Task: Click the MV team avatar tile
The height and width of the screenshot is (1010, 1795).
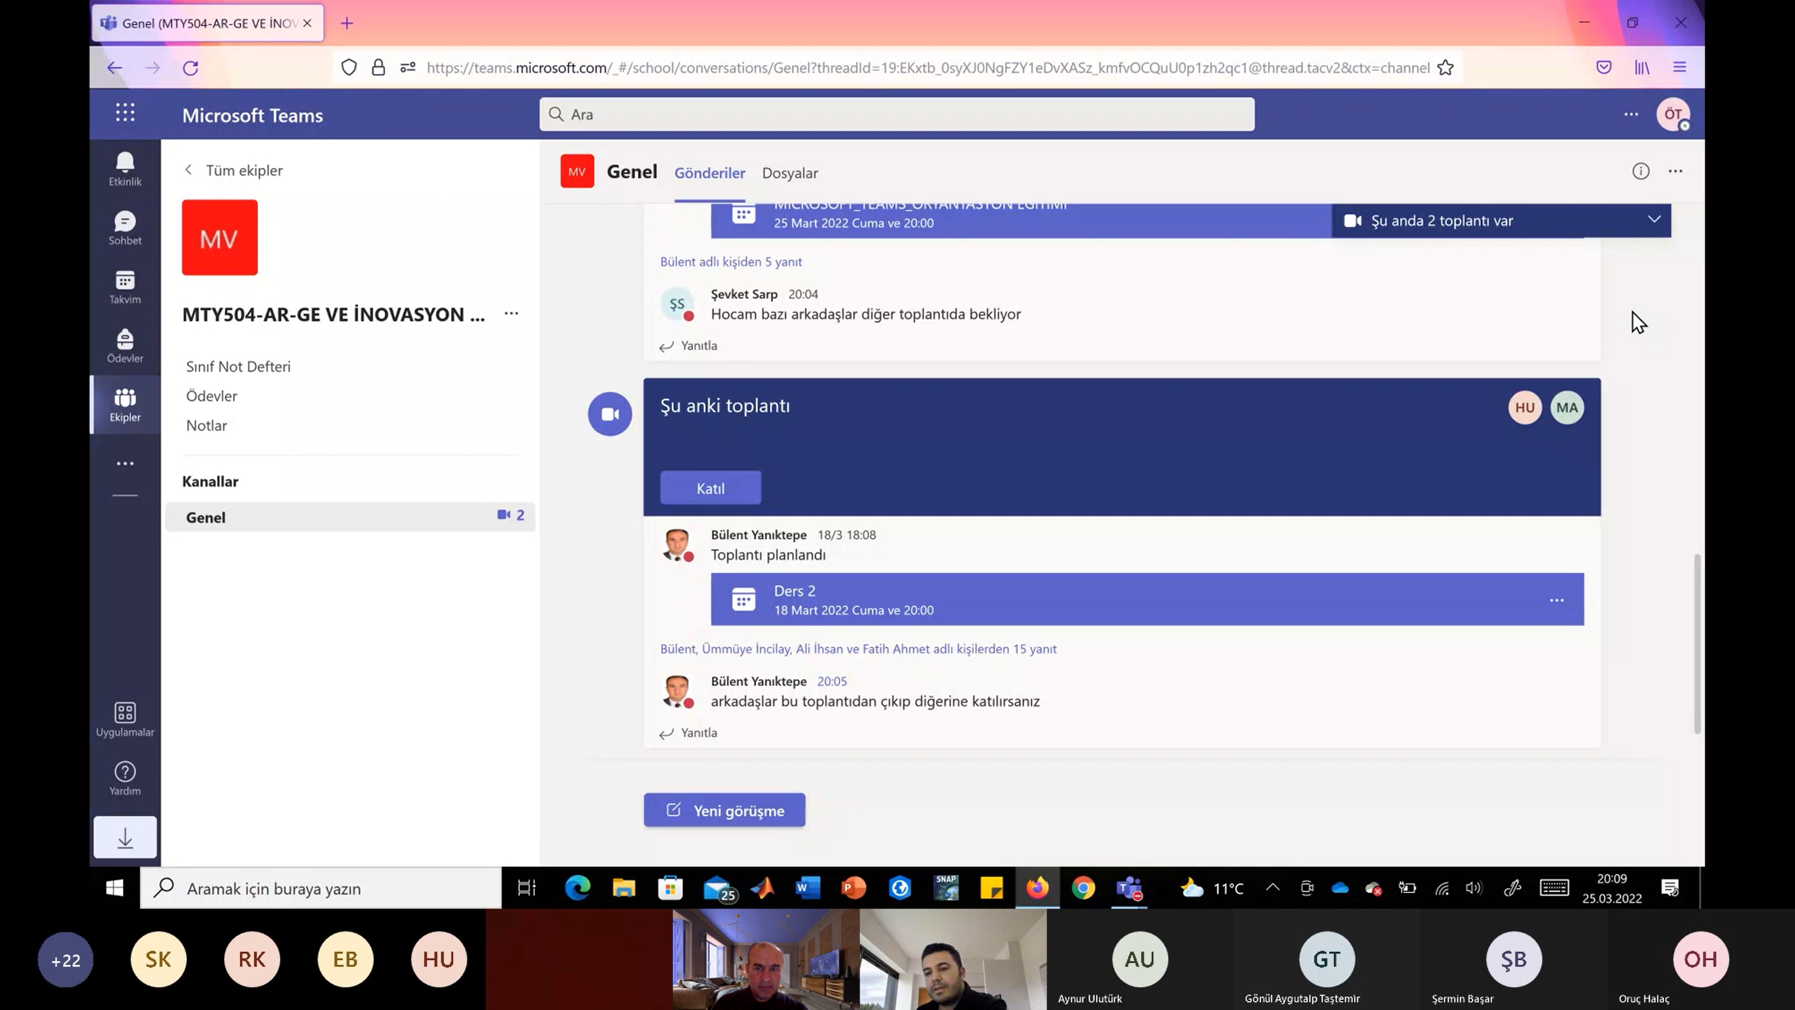Action: click(220, 238)
